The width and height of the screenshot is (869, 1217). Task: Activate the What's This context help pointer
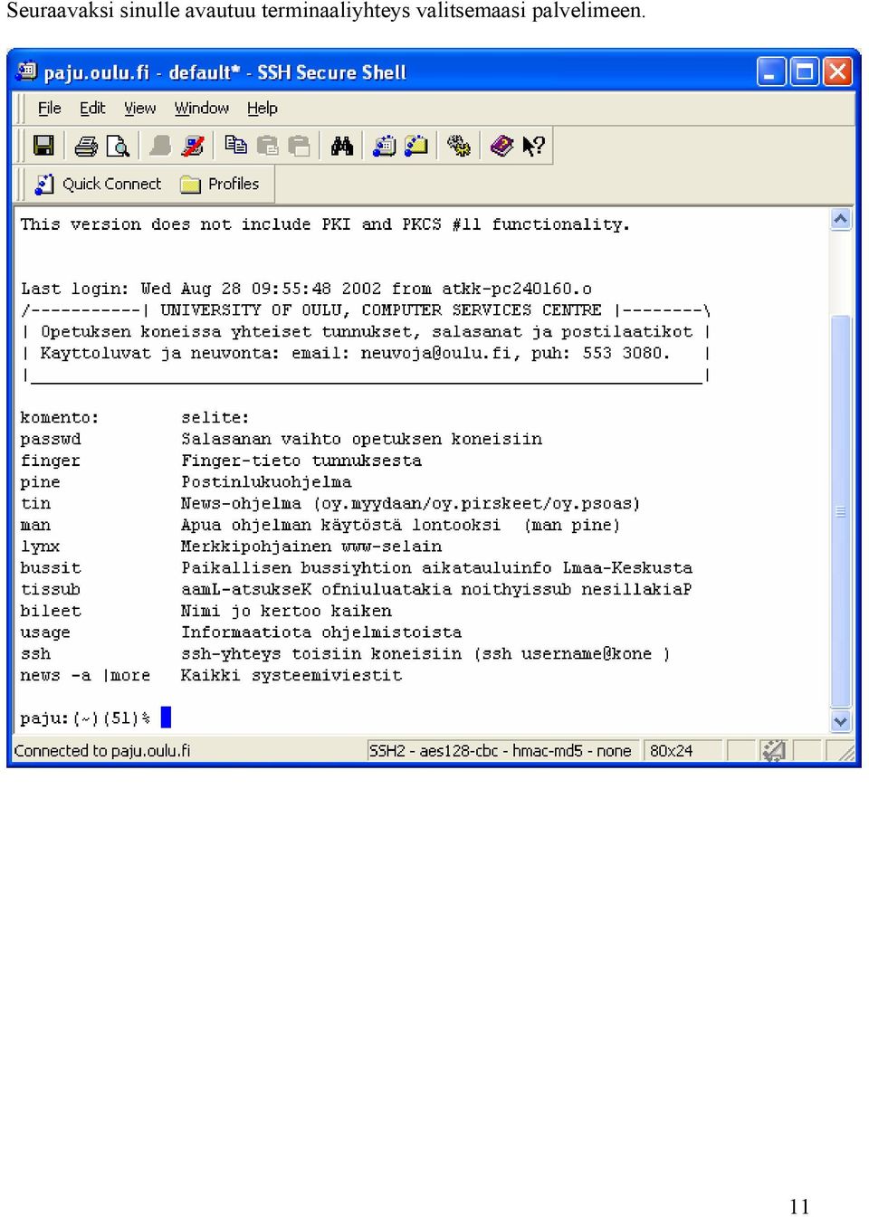pos(534,146)
